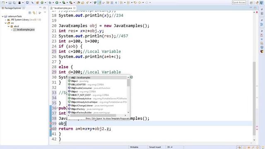The height and width of the screenshot is (149, 265).
Task: Click the green Run button icon
Action: coord(57,2)
